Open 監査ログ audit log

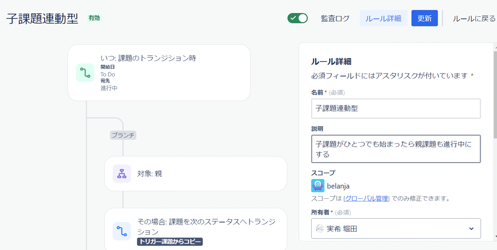click(335, 18)
